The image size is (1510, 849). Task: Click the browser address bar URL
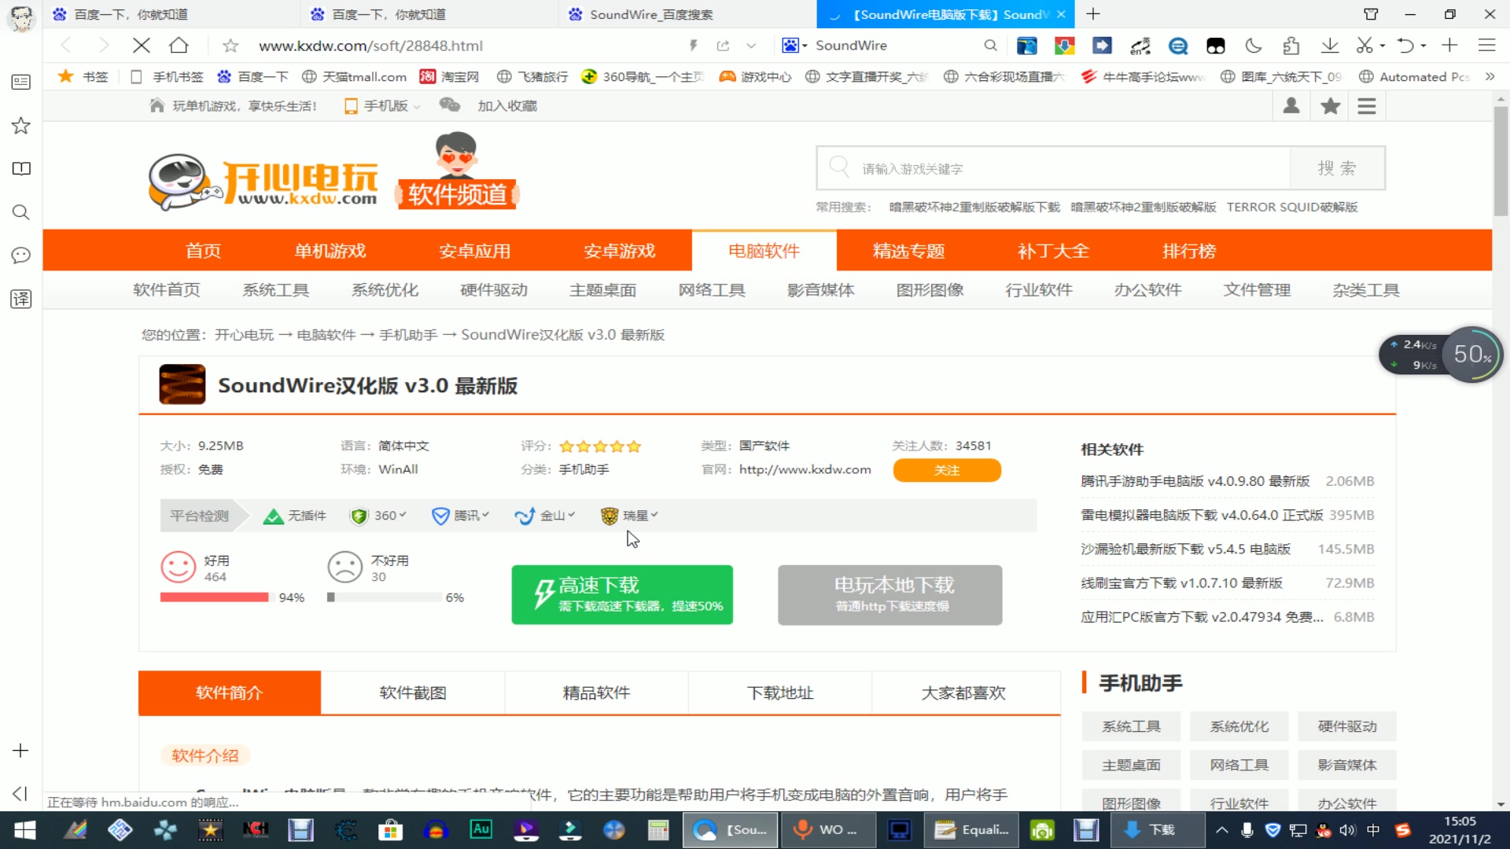tap(370, 46)
